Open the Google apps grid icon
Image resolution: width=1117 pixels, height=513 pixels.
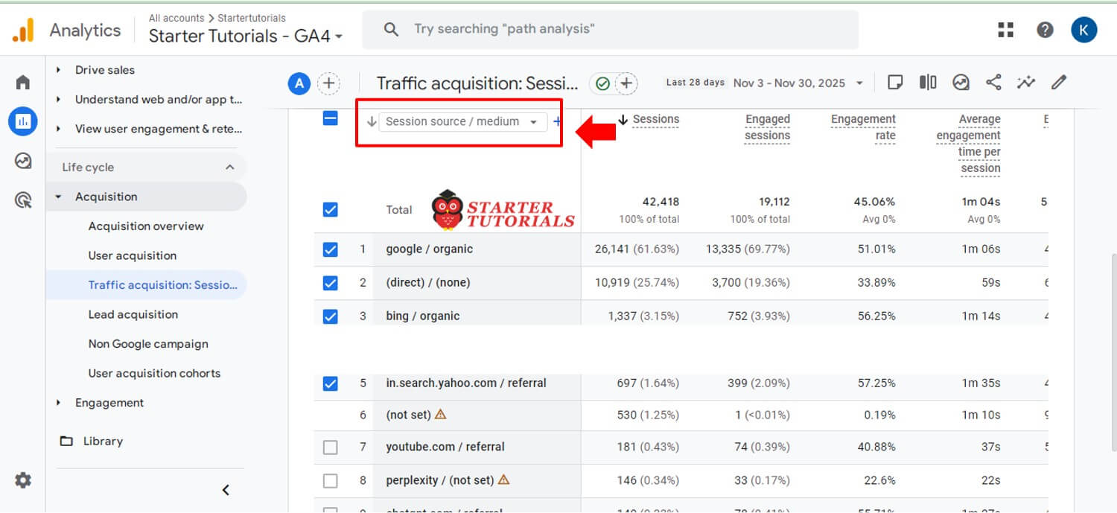click(1006, 30)
